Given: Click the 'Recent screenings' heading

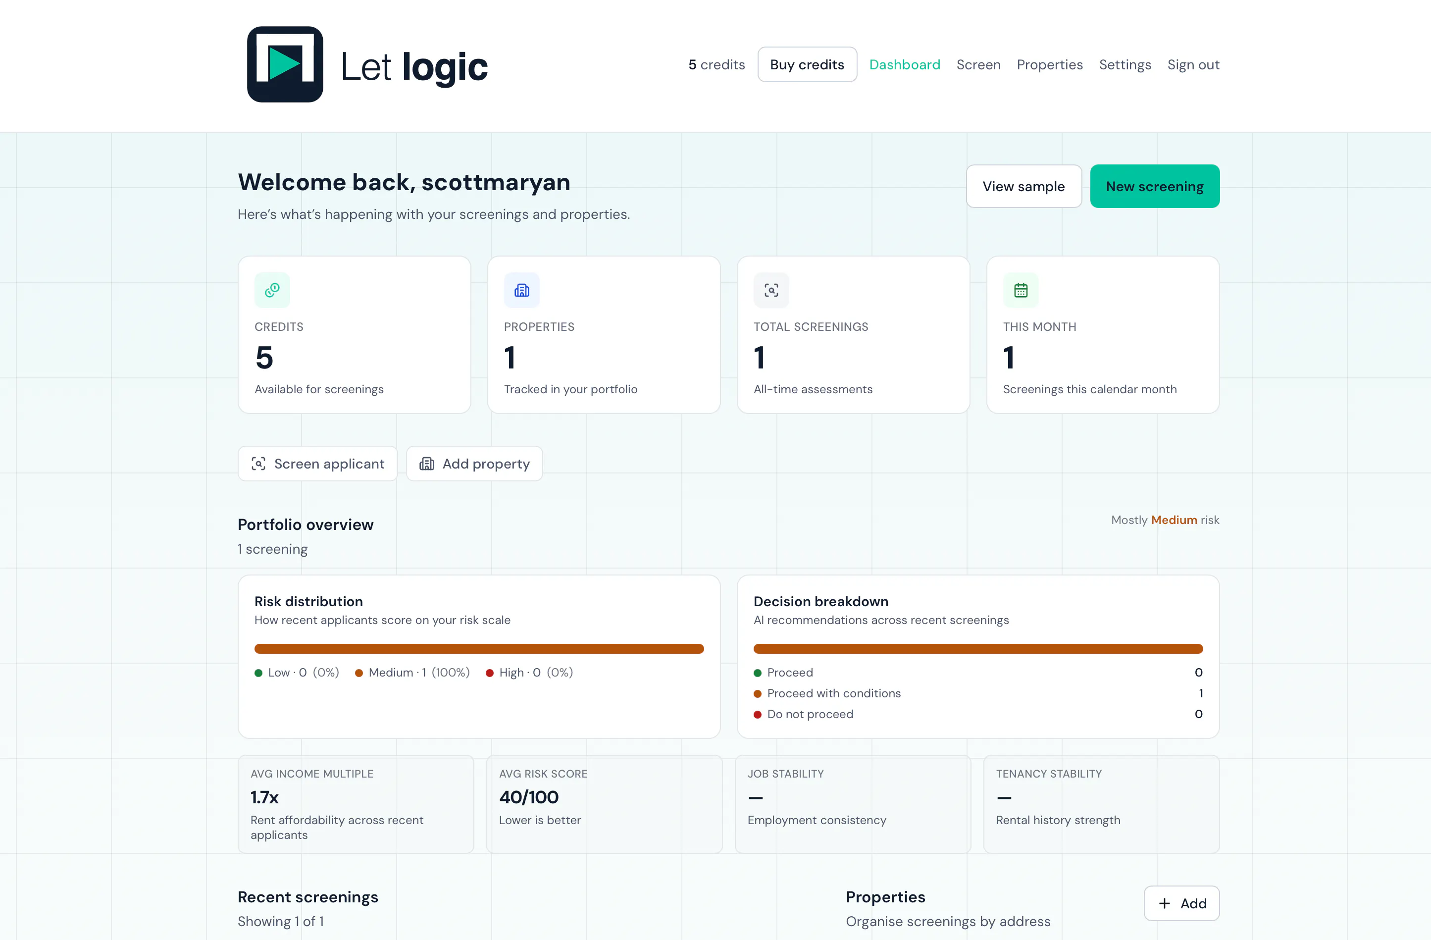Looking at the screenshot, I should coord(307,897).
